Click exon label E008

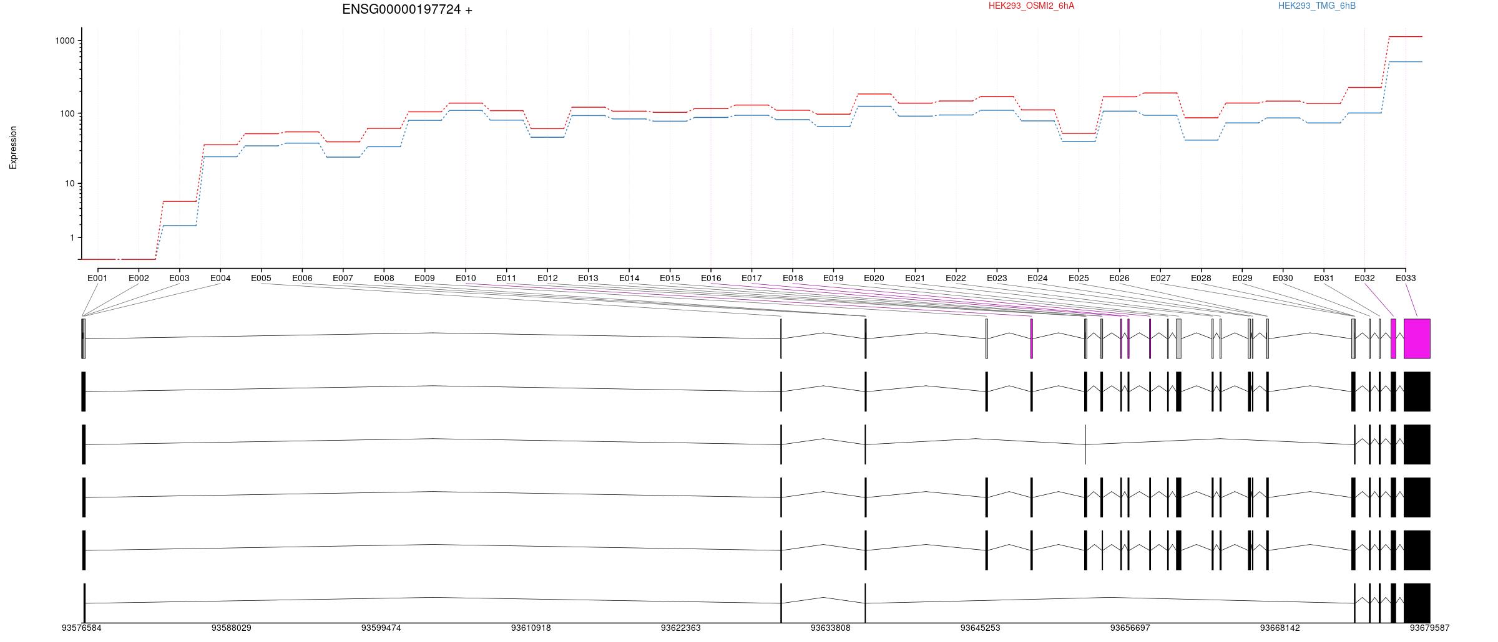[x=384, y=278]
